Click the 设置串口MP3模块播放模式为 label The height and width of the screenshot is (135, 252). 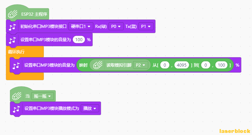[x=52, y=108]
